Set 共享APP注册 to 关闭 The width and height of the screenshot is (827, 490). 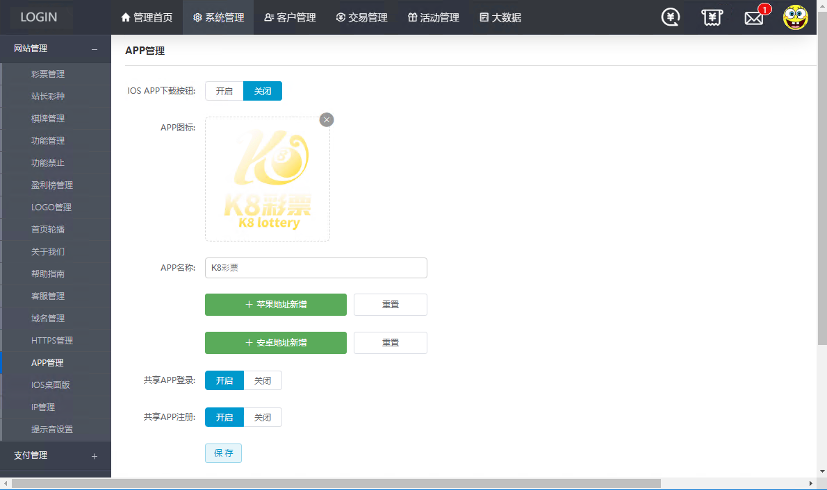click(x=263, y=417)
